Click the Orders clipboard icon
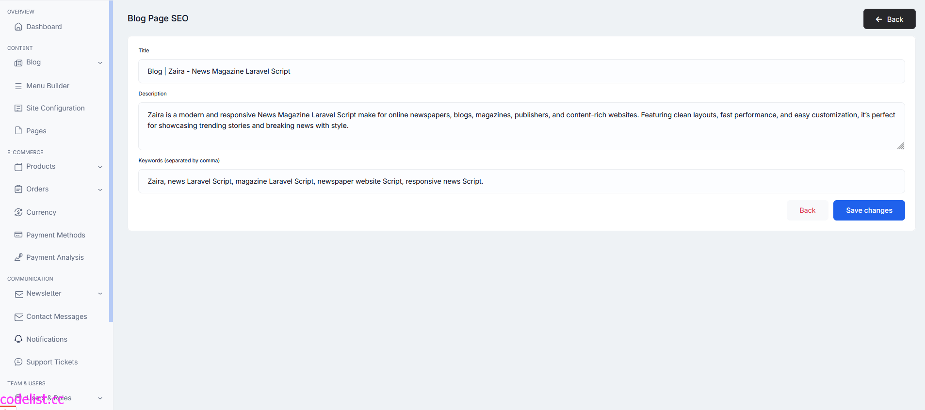Image resolution: width=925 pixels, height=410 pixels. [x=18, y=189]
